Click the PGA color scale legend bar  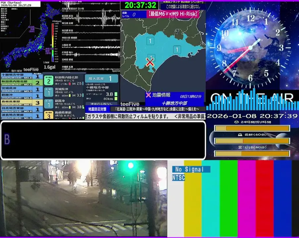click(x=53, y=42)
